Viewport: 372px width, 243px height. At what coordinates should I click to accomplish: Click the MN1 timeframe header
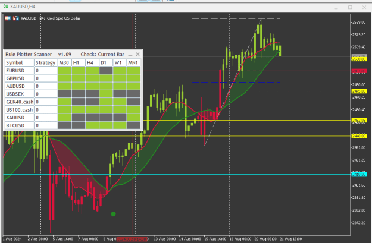point(133,62)
